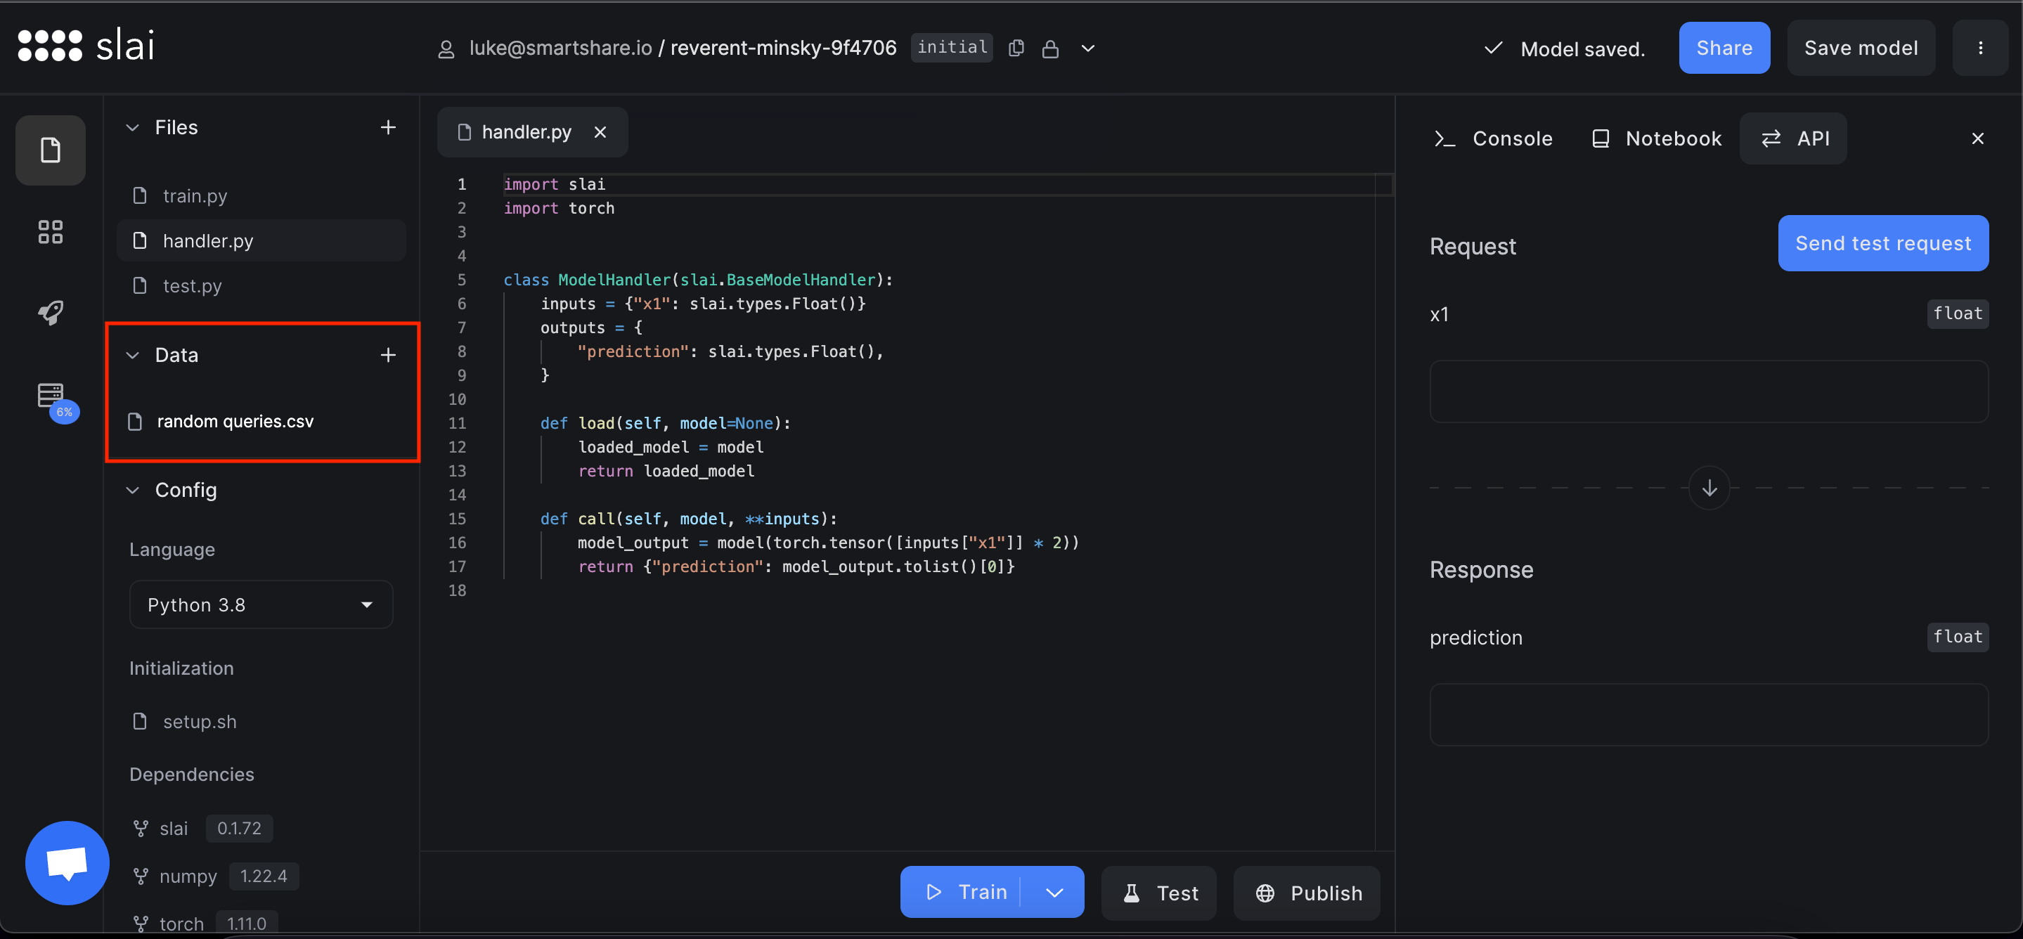The width and height of the screenshot is (2023, 939).
Task: Click the down arrow between Request and Response
Action: coord(1709,488)
